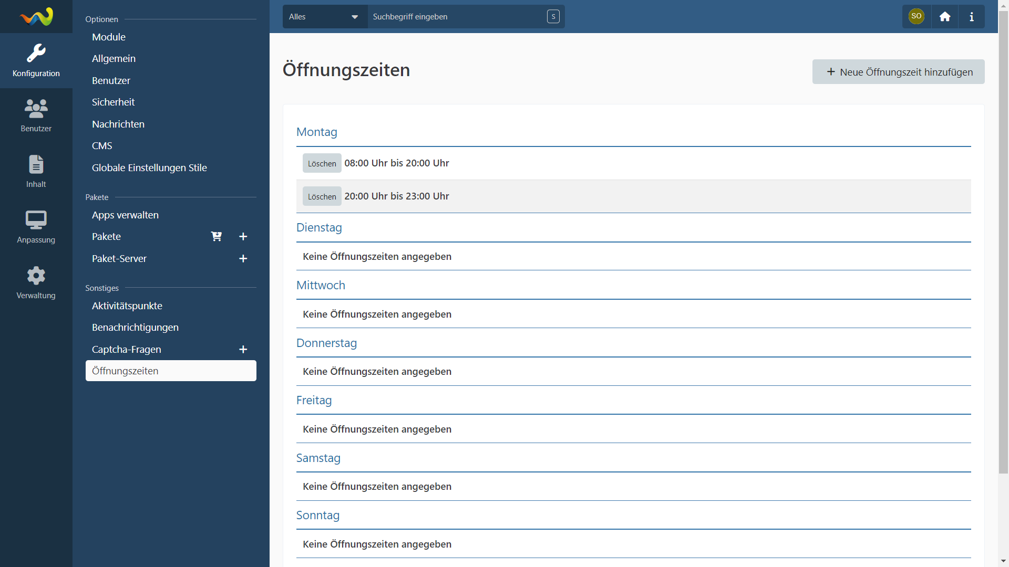Select the active Öffnungszeiten menu item
Viewport: 1009px width, 567px height.
click(171, 371)
